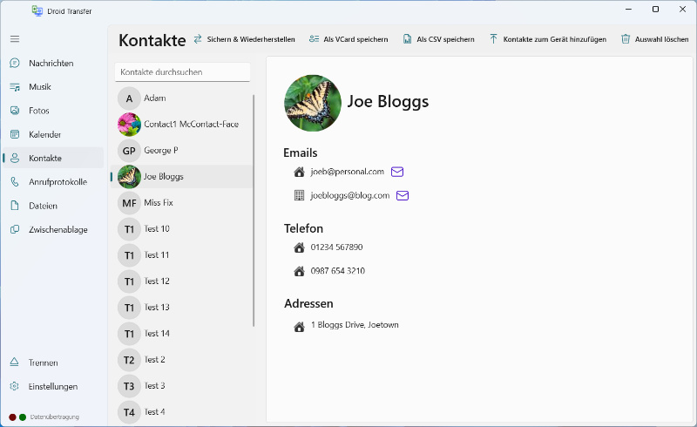
Task: Click Sichern & Wiederherstellen
Action: point(245,39)
